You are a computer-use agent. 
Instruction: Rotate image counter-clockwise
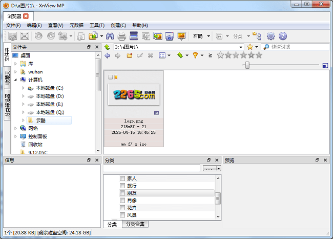[x=38, y=36]
